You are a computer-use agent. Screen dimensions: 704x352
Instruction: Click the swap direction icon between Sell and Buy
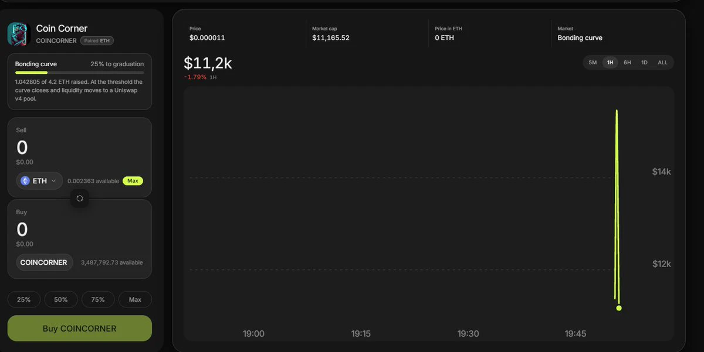[80, 198]
